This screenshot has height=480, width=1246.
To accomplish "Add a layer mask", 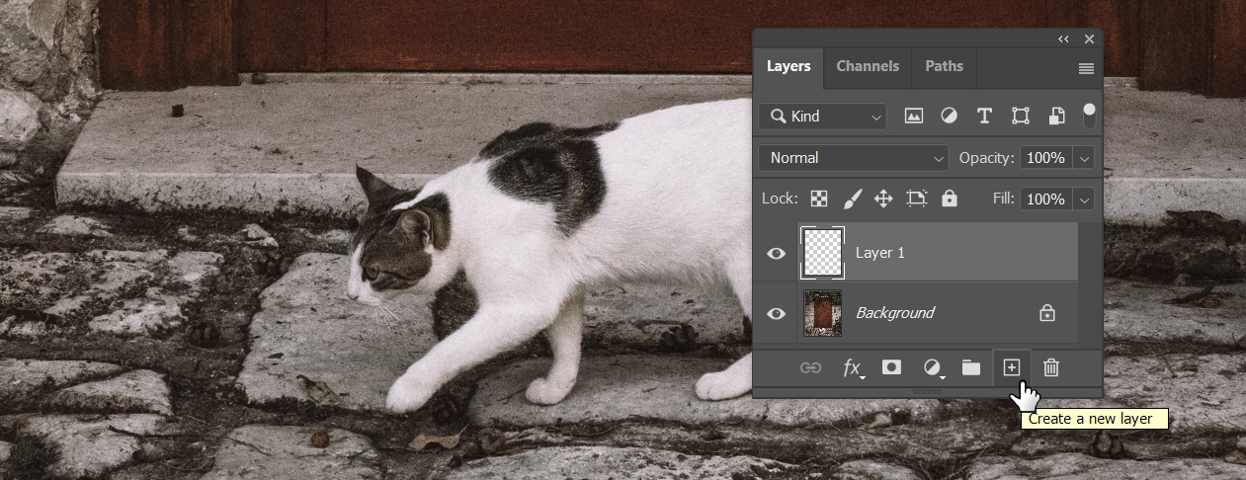I will click(891, 367).
